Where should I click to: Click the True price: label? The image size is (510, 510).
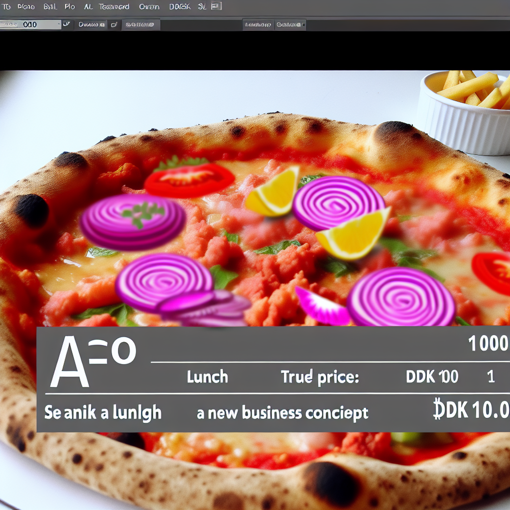coord(320,377)
